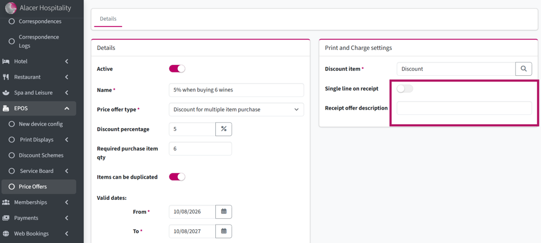Expand the Hotel menu chevron
This screenshot has width=541, height=243.
coord(67,61)
